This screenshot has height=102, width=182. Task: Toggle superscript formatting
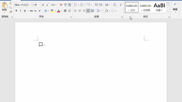tap(40, 11)
